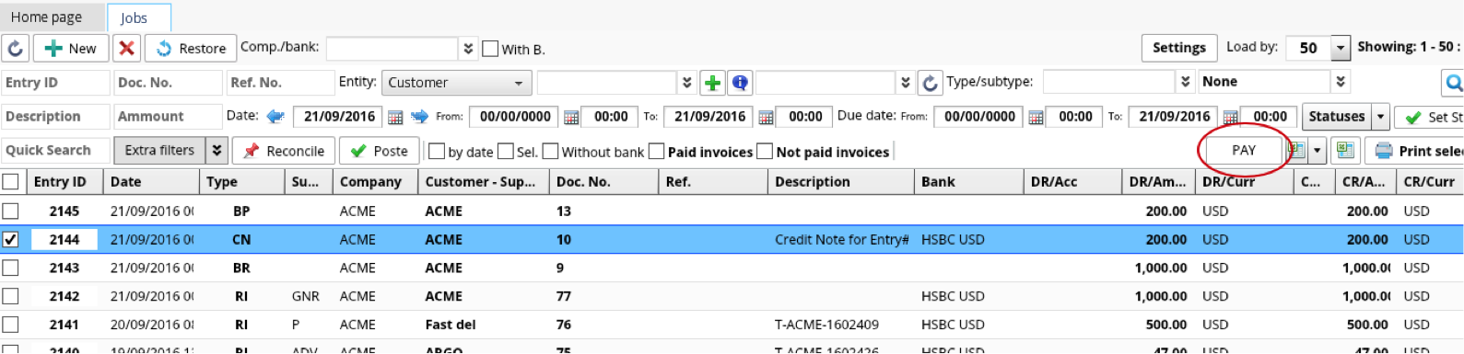Open the Entity Customer dropdown

456,83
